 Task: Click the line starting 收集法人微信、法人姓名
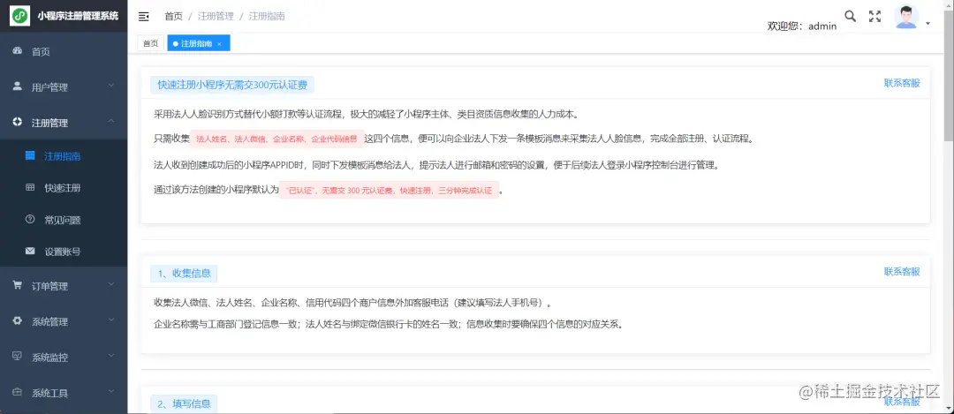coord(353,302)
